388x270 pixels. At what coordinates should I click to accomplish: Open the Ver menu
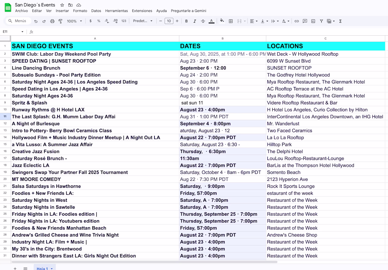[x=49, y=11]
